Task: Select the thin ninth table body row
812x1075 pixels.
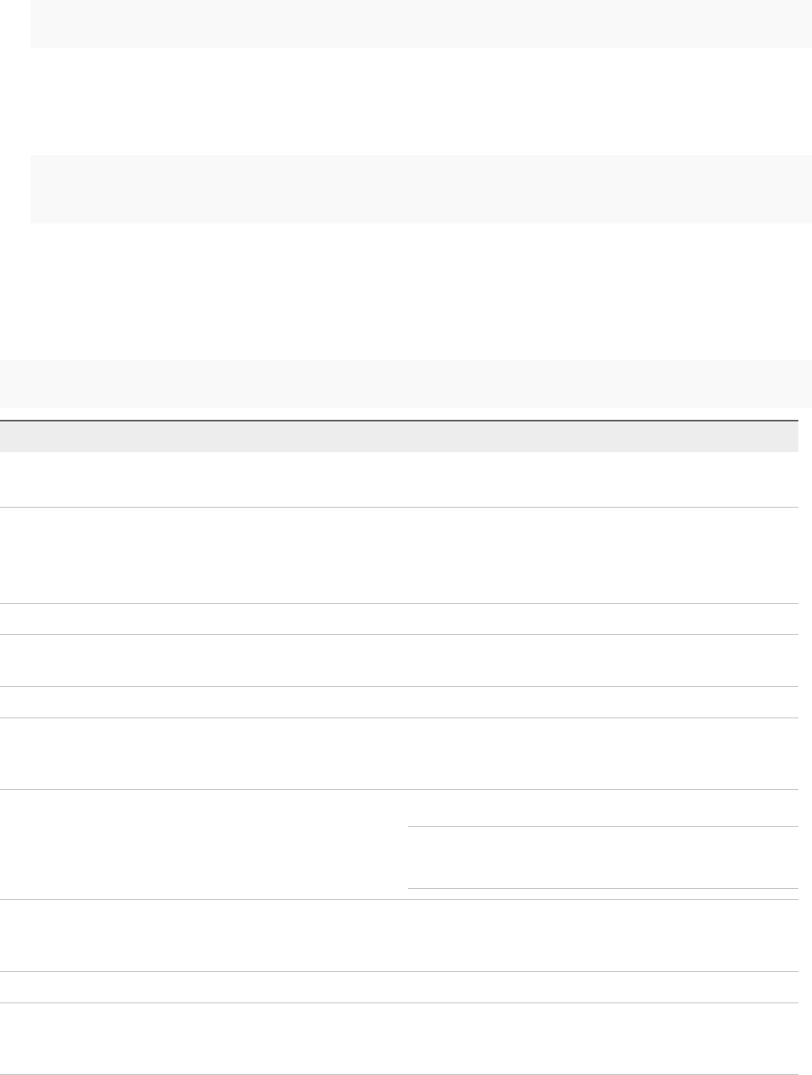Action: (399, 987)
